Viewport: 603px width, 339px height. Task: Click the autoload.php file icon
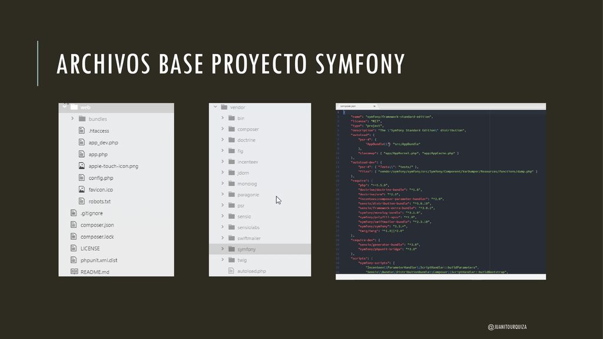pyautogui.click(x=231, y=271)
